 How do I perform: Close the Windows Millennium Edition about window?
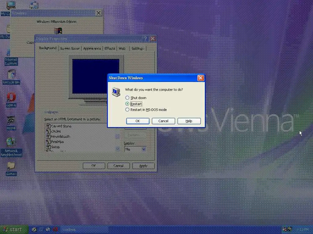pos(99,13)
